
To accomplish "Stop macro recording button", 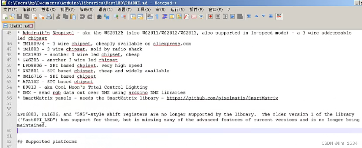I will pyautogui.click(x=218, y=16).
